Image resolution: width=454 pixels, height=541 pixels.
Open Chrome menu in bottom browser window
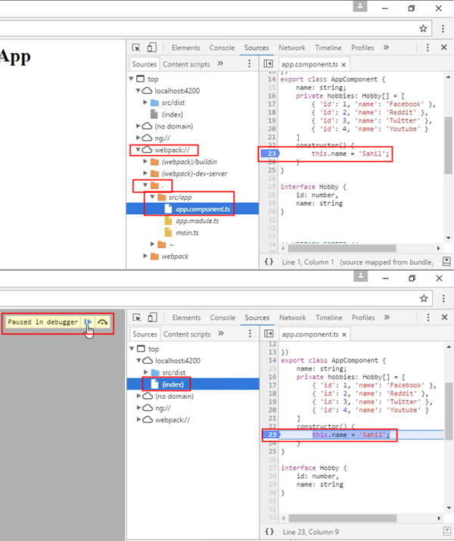[x=443, y=298]
